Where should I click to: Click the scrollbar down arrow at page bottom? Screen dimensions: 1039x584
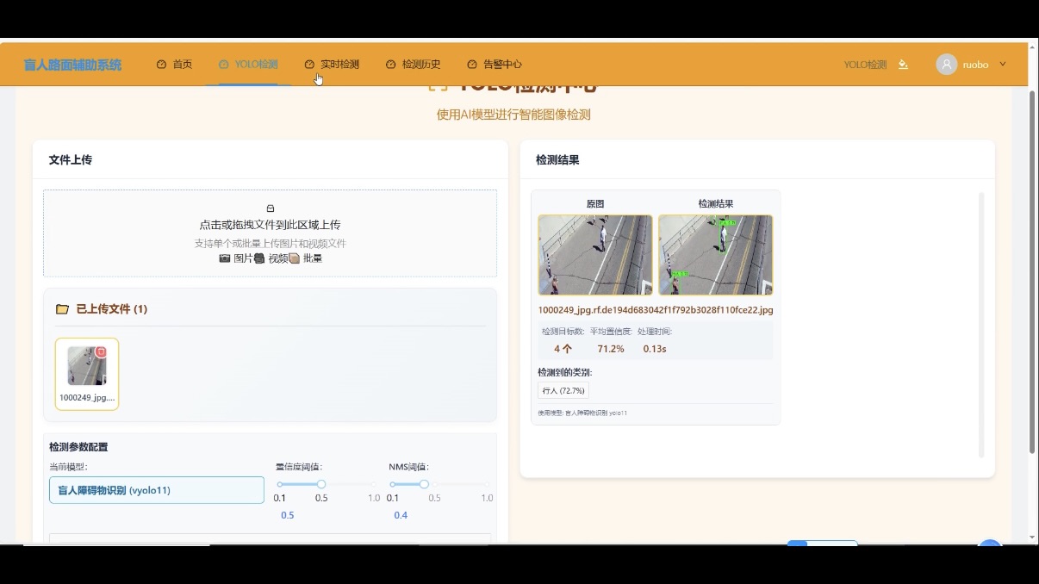tap(1033, 538)
